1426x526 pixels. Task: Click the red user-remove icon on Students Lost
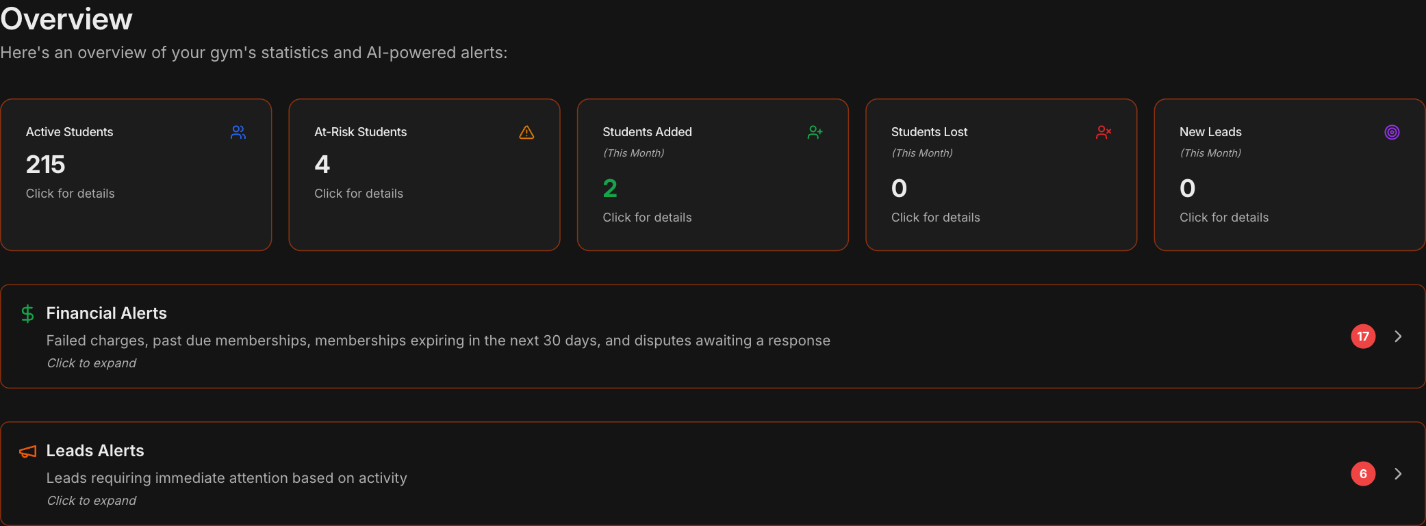(x=1104, y=132)
